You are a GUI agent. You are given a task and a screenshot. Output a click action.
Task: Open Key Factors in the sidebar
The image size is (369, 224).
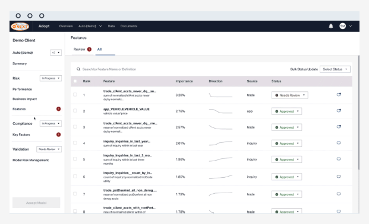click(21, 135)
